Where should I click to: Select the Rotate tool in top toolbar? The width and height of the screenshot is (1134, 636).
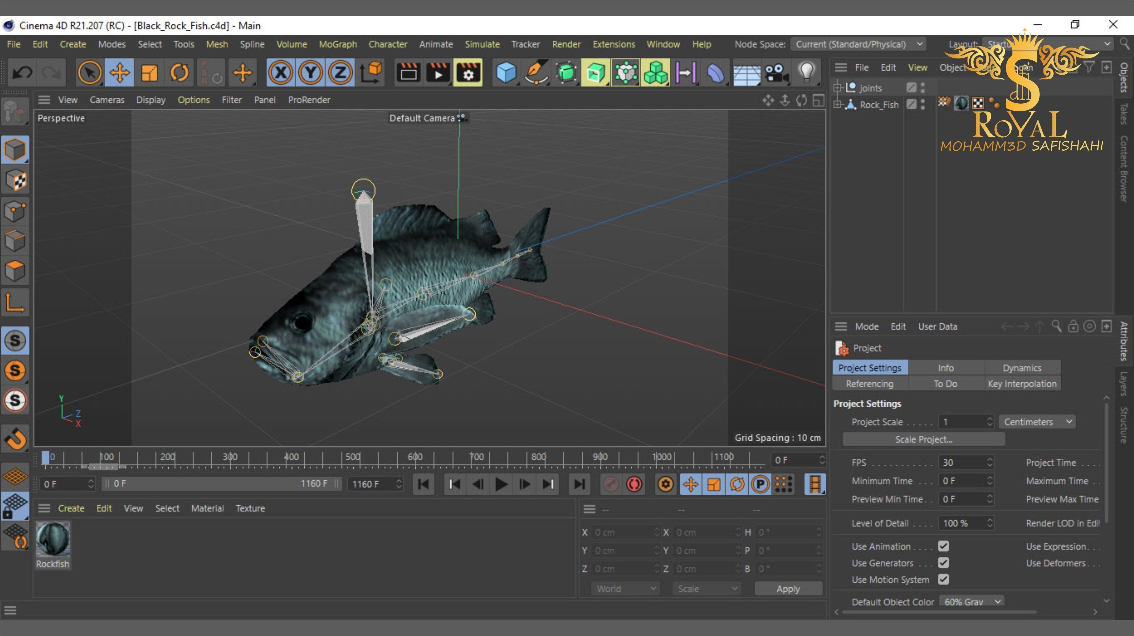click(179, 73)
